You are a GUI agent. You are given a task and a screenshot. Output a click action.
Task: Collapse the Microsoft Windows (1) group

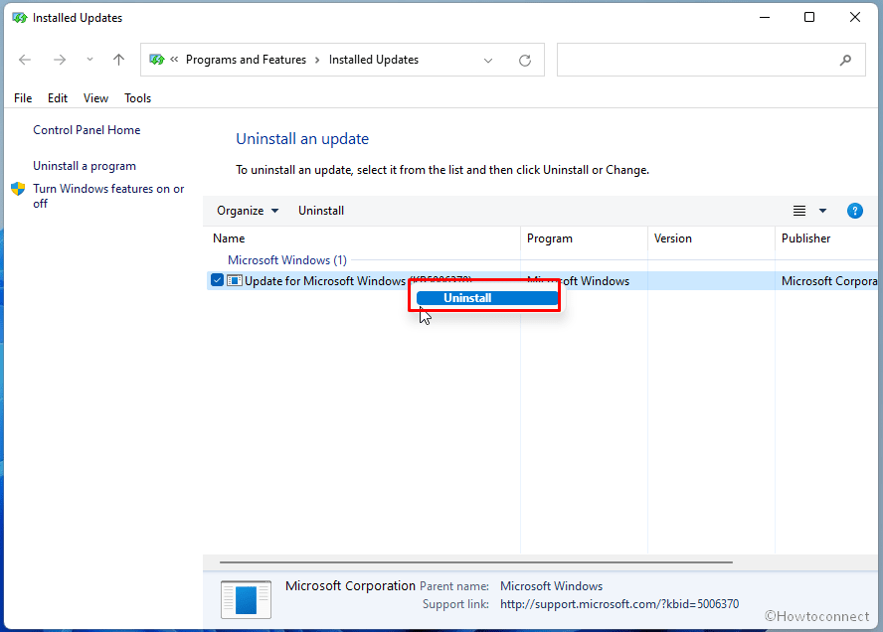[x=287, y=260]
